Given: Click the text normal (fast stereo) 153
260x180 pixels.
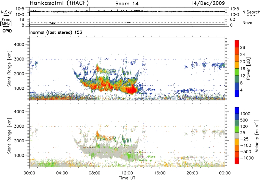Looking at the screenshot, I should (56, 32).
